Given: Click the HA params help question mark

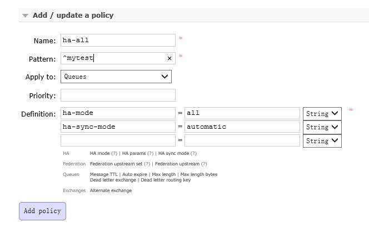Looking at the screenshot, I should tap(151, 154).
